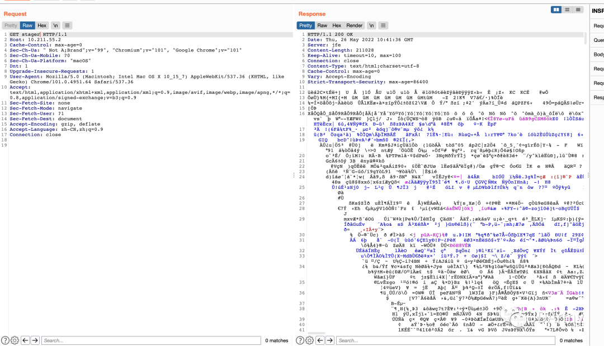Click '0 matches' label under Response
Viewport: 604px width, 346px height.
tap(571, 340)
